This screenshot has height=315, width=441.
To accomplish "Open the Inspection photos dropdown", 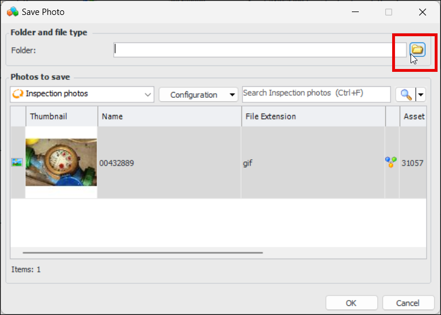I will tap(82, 94).
